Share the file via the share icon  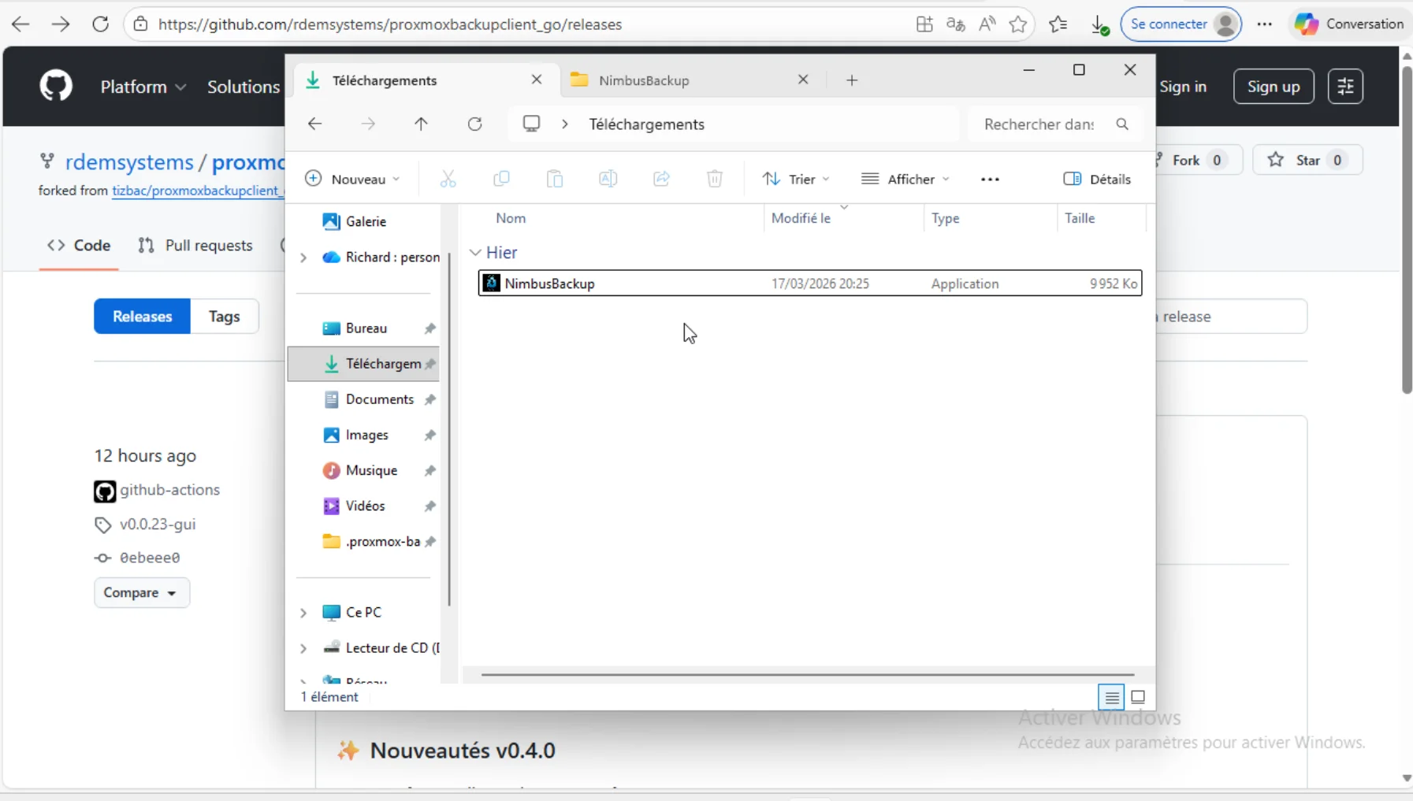click(x=661, y=179)
